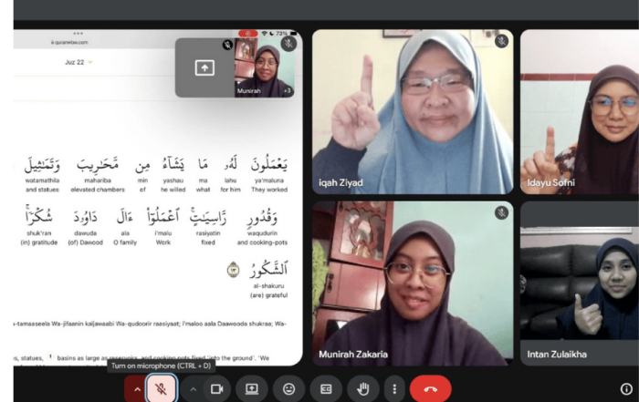Viewport: 639px width, 402px height.
Task: Click the word "yashau" he willed
Action: click(173, 180)
